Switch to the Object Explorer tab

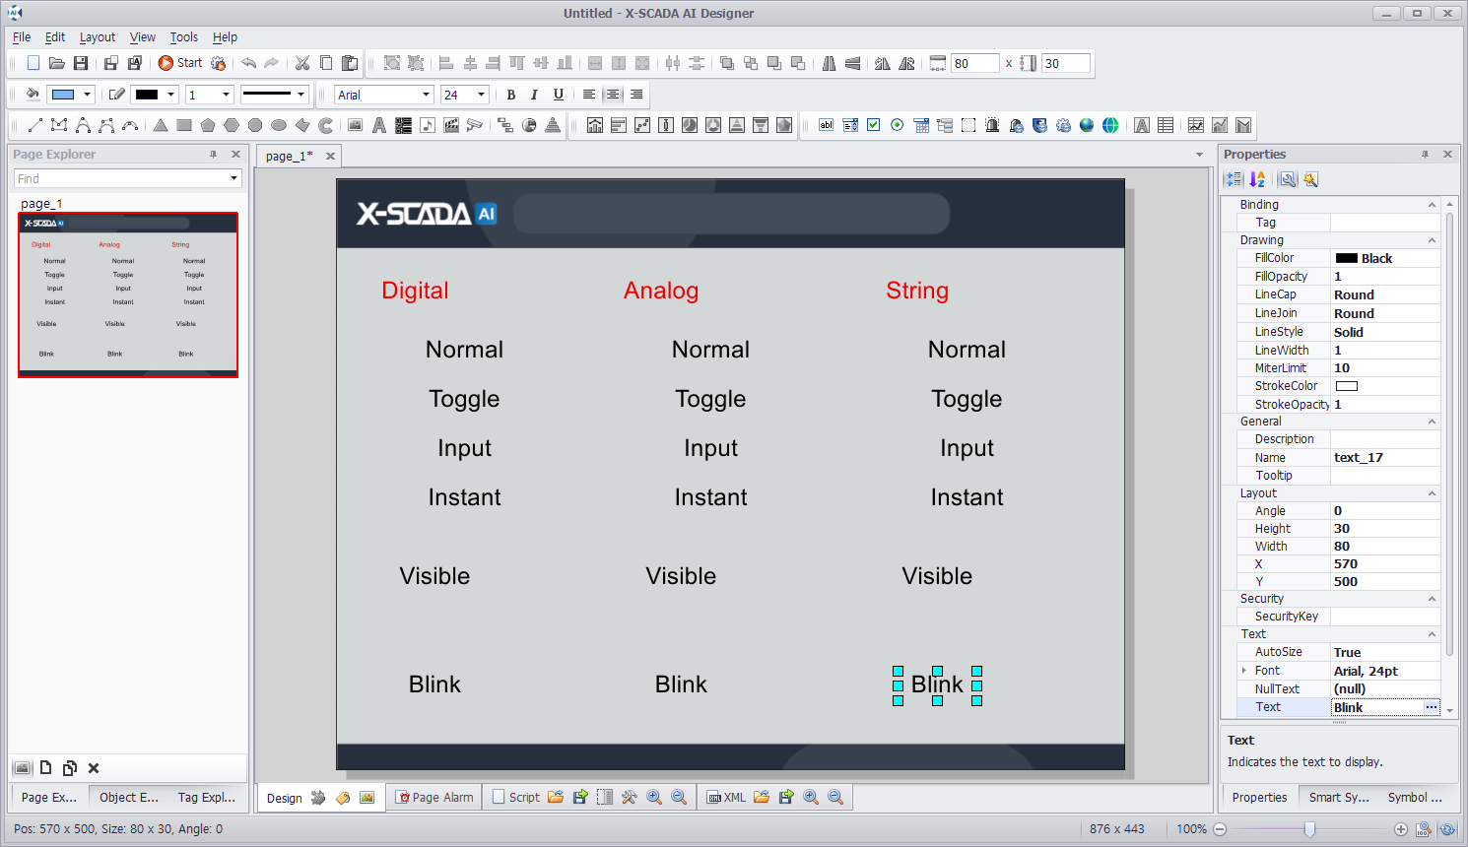tap(128, 798)
